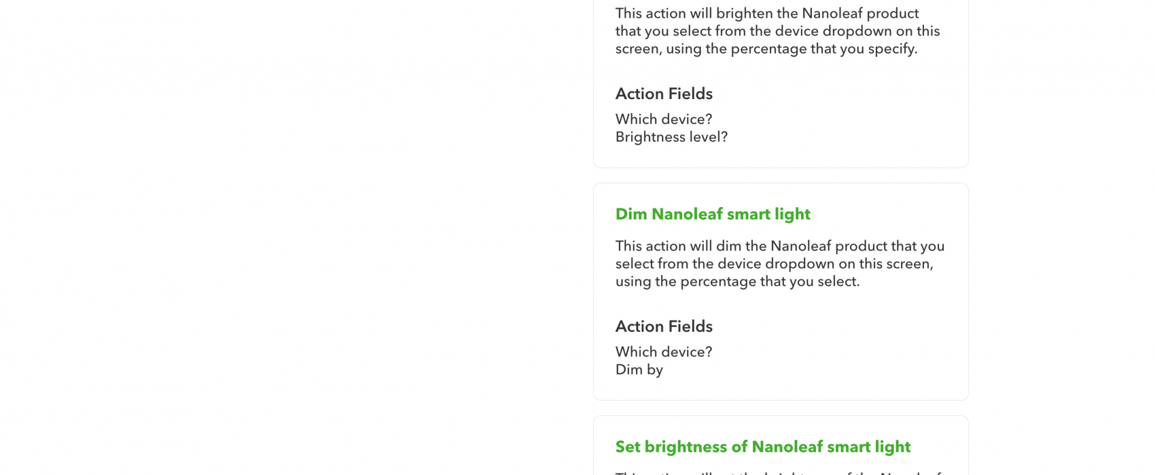Click "using the percentage that you select." line
This screenshot has height=475, width=1155.
coord(737,282)
